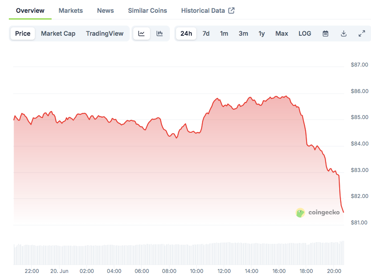Open the News tab

105,11
